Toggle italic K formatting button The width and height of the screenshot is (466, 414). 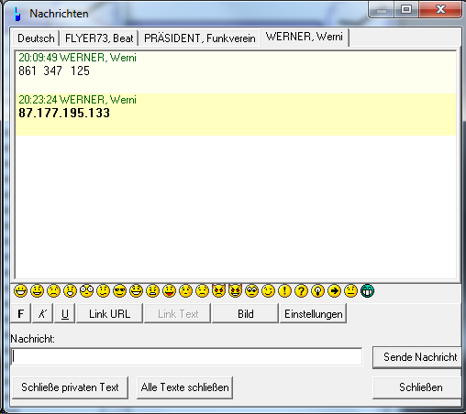[x=42, y=313]
